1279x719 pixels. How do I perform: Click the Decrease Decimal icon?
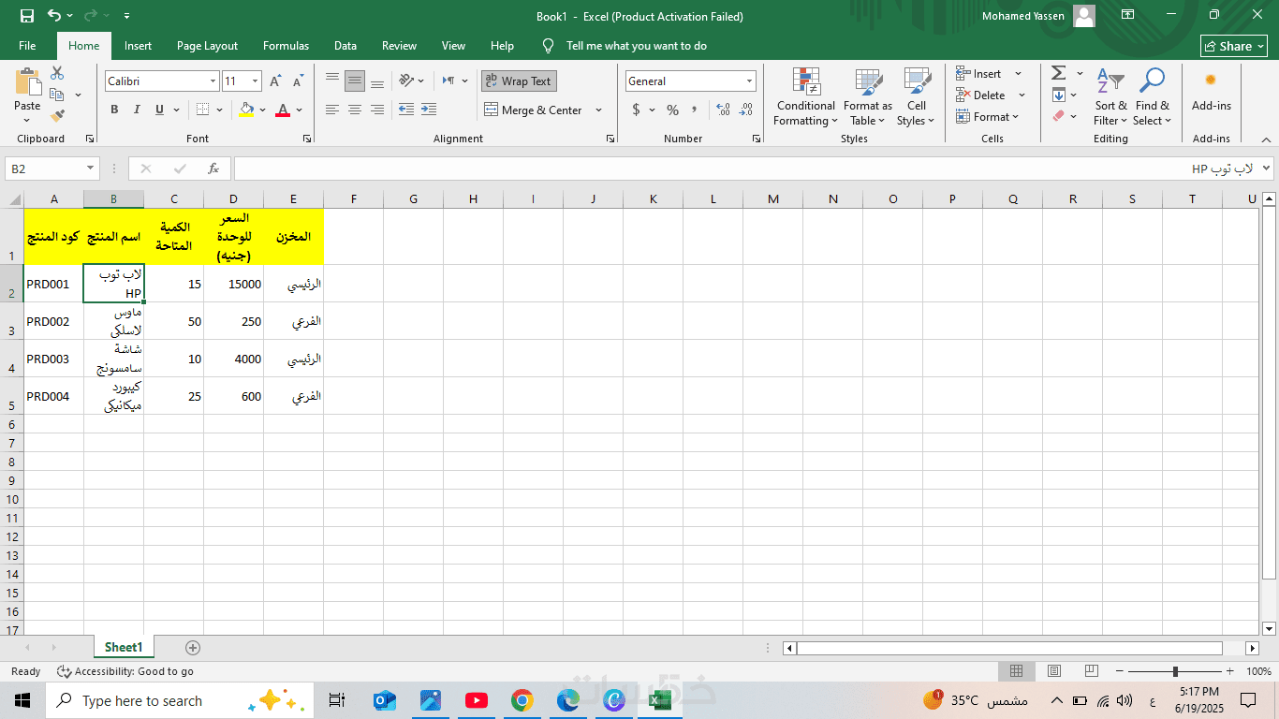(x=745, y=110)
